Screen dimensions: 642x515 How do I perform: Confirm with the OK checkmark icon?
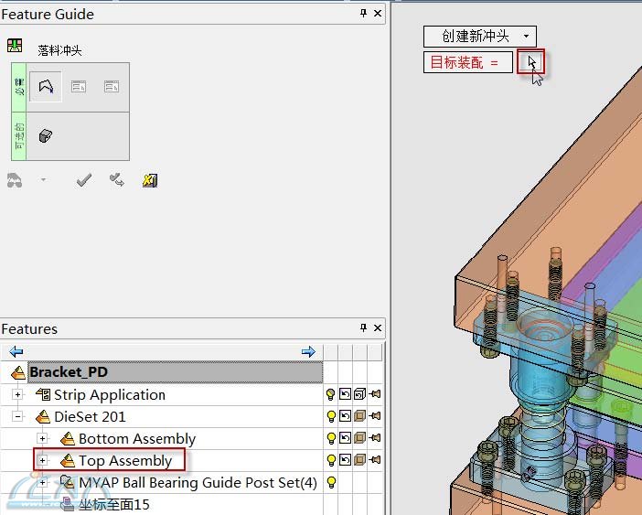click(x=84, y=180)
